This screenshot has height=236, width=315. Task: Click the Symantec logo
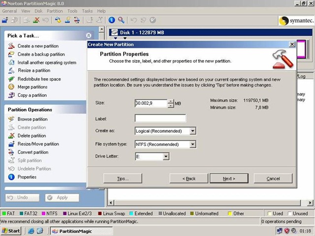296,21
